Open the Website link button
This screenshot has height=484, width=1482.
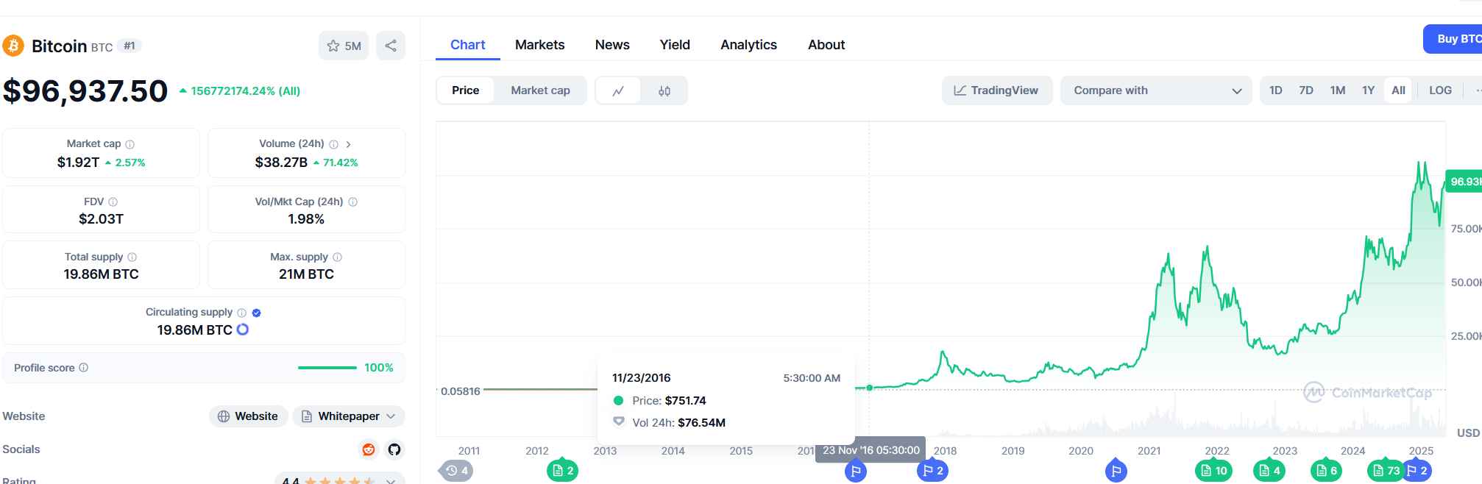248,416
